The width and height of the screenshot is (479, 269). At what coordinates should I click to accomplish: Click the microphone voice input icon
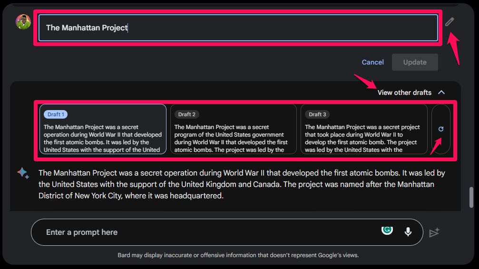[x=408, y=232]
